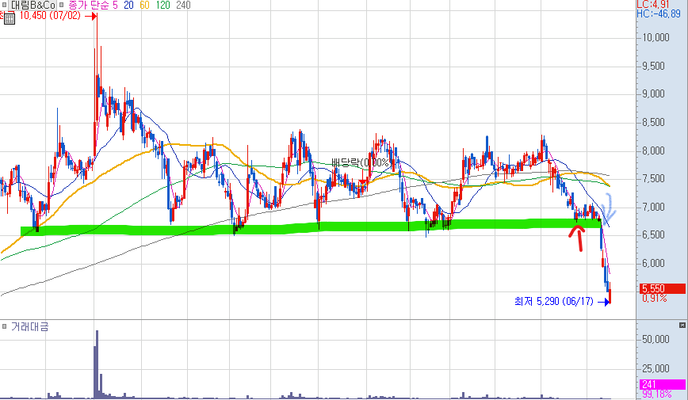Open the data table grid icon

(x=10, y=18)
